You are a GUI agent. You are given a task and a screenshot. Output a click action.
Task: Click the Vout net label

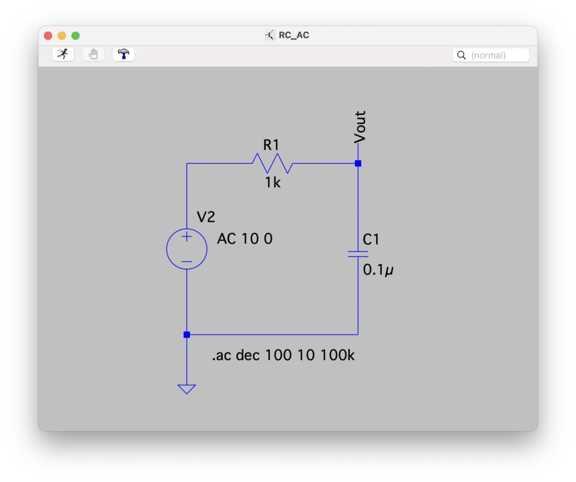[x=360, y=126]
